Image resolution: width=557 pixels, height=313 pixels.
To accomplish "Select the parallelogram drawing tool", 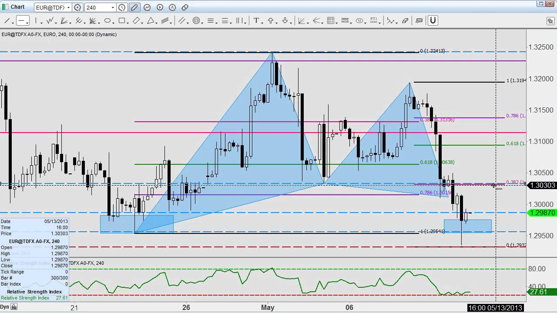I will point(136,20).
